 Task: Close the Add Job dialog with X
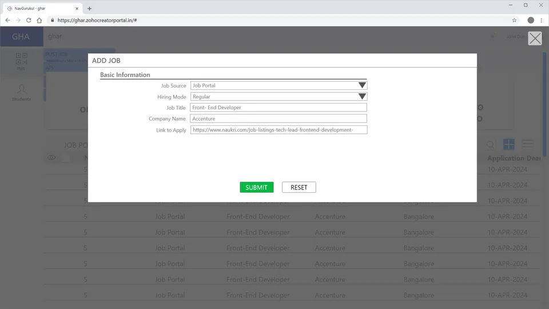tap(535, 38)
